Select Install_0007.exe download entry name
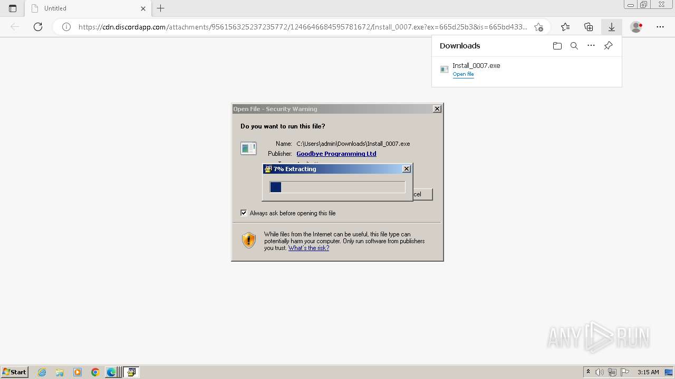 (x=476, y=66)
